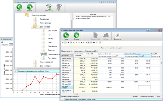Image resolution: width=163 pixels, height=101 pixels.
Task: Select Номер накладной tree item
Action: tap(46, 62)
